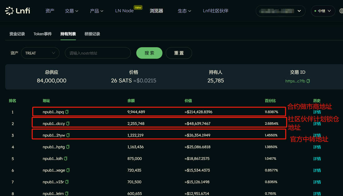The height and width of the screenshot is (196, 343).
Task: Click address text npub1...lelm
Action: coord(53,193)
